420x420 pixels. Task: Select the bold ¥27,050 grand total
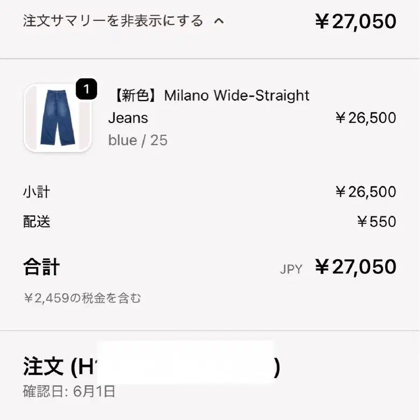point(355,267)
